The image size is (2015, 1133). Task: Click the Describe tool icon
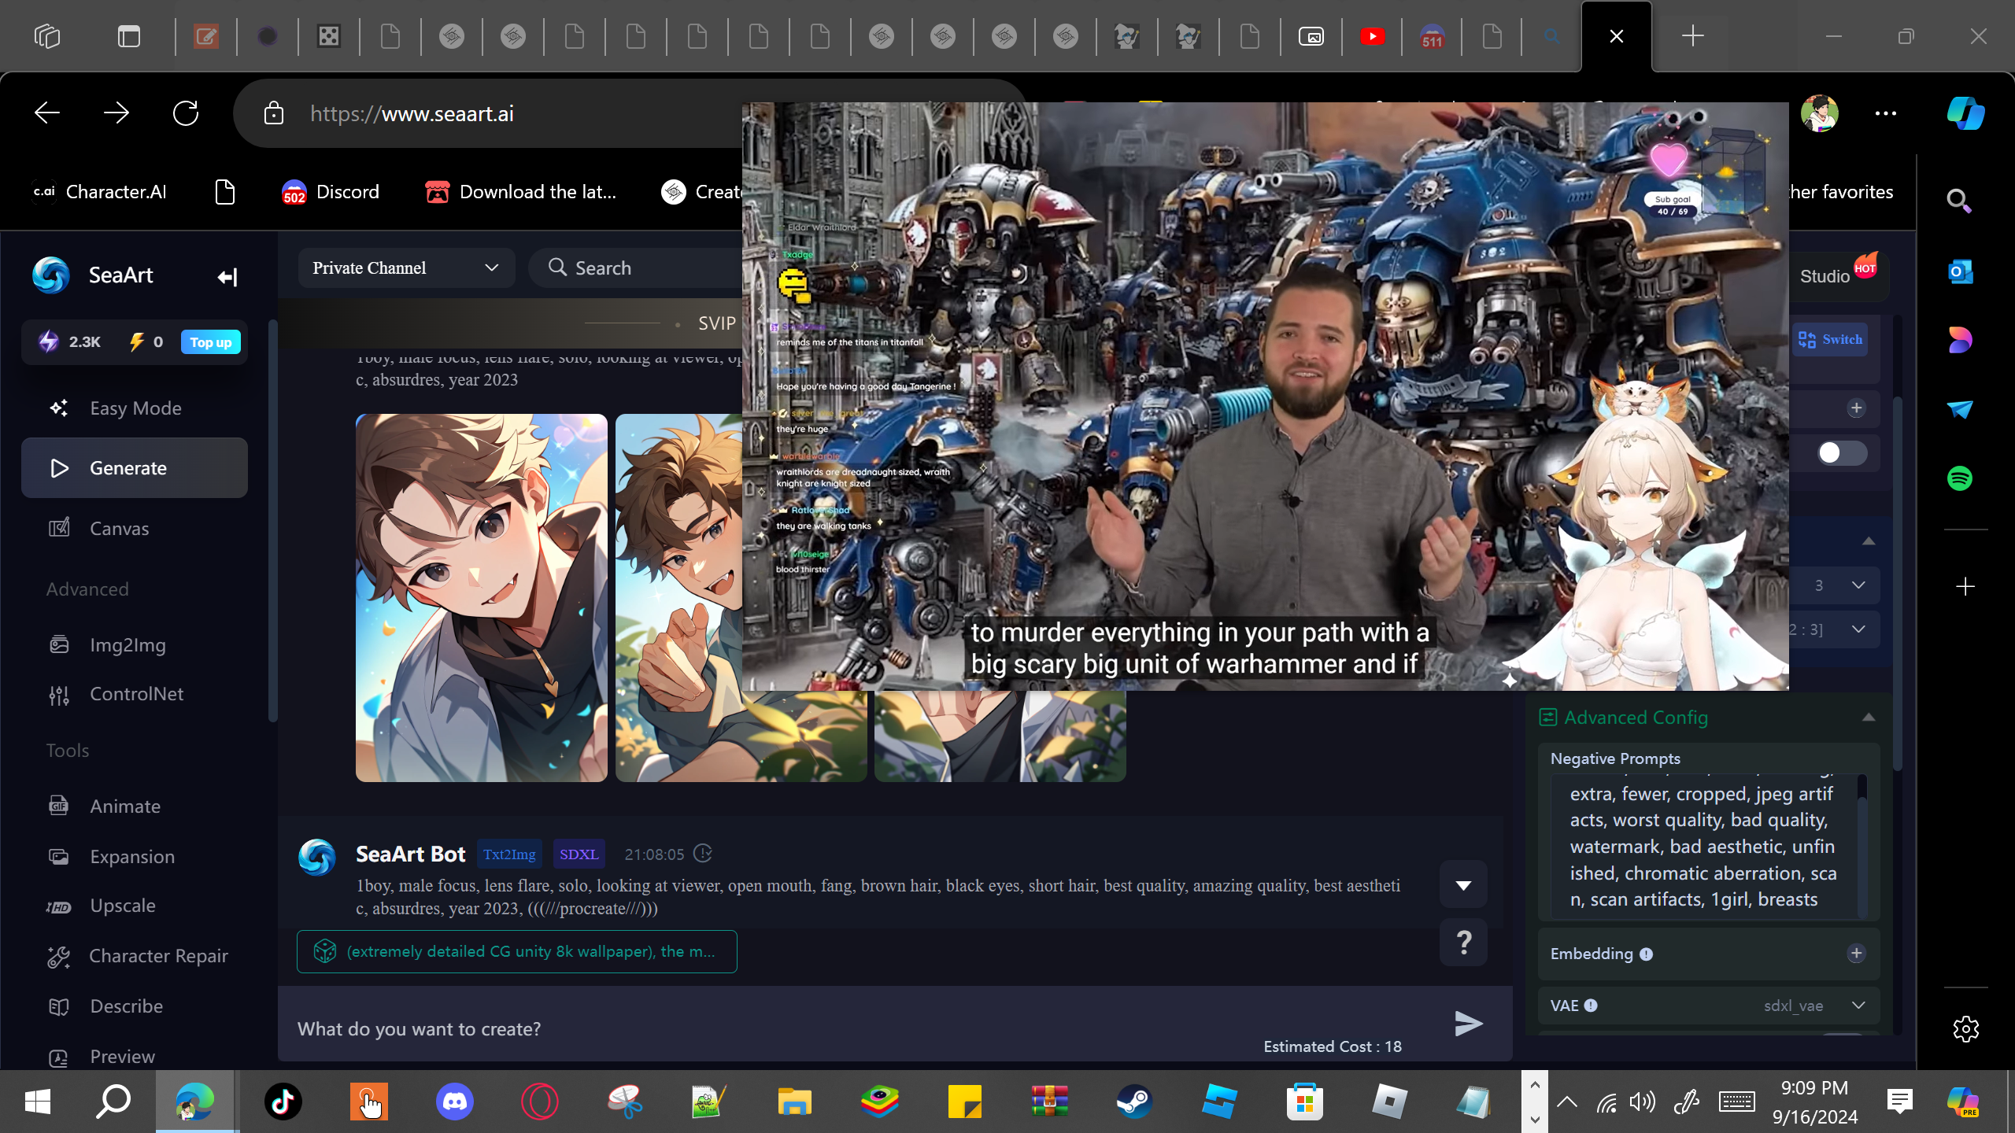[x=59, y=1006]
